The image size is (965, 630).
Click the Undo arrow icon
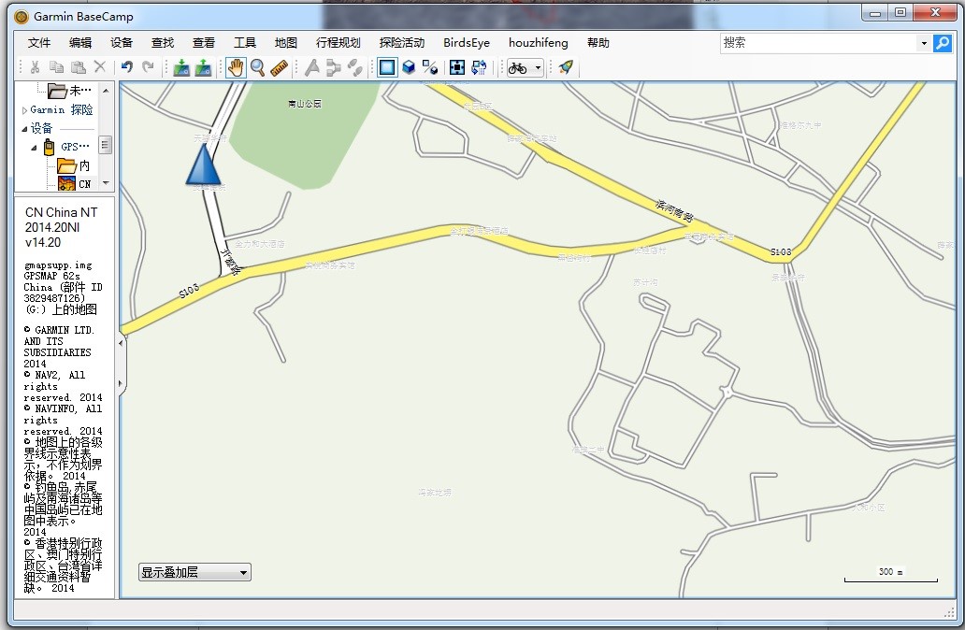tap(127, 67)
